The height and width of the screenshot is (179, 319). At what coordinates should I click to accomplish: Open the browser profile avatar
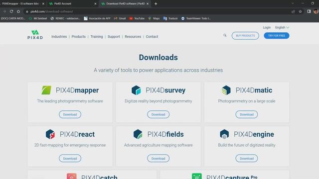[316, 11]
